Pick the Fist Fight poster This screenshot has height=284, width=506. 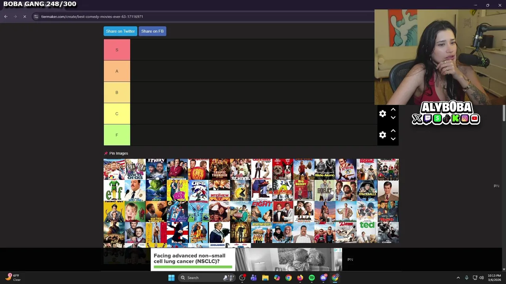(261, 211)
